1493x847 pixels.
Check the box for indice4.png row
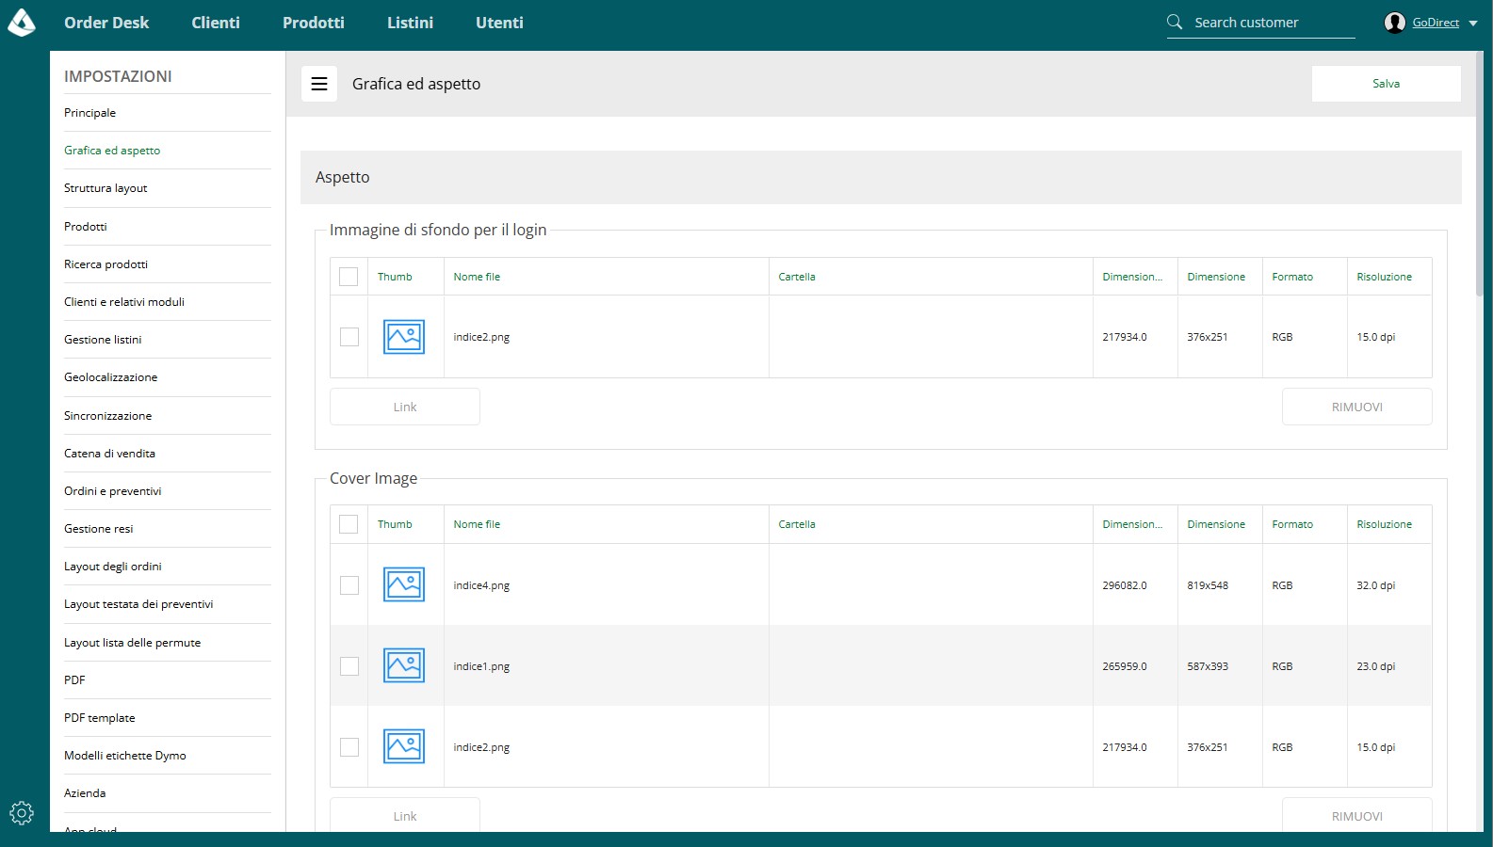[x=349, y=585]
